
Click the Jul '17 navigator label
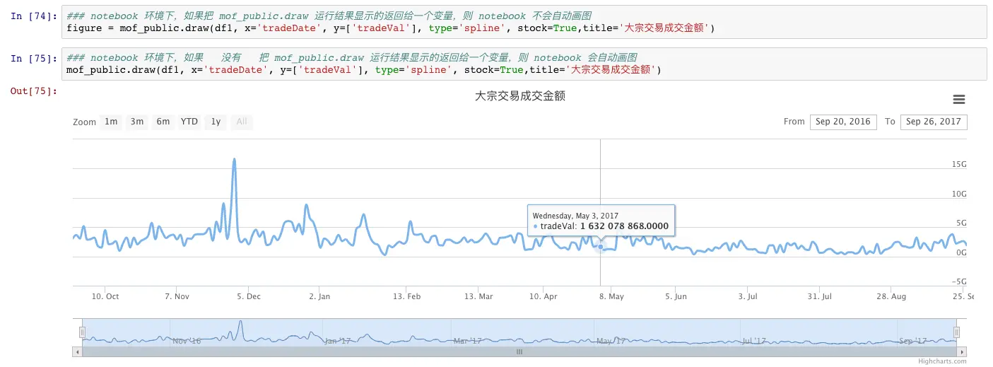tap(754, 341)
